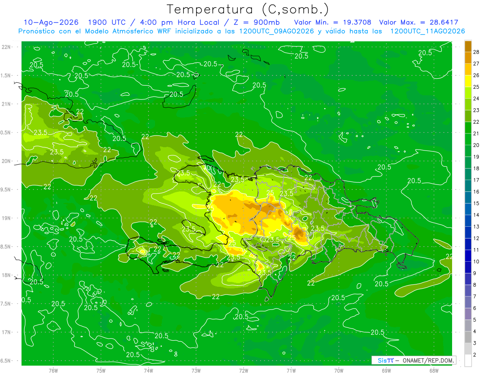Click the '68W' longitude axis label
Screen dimensions: 487x376
pyautogui.click(x=434, y=370)
